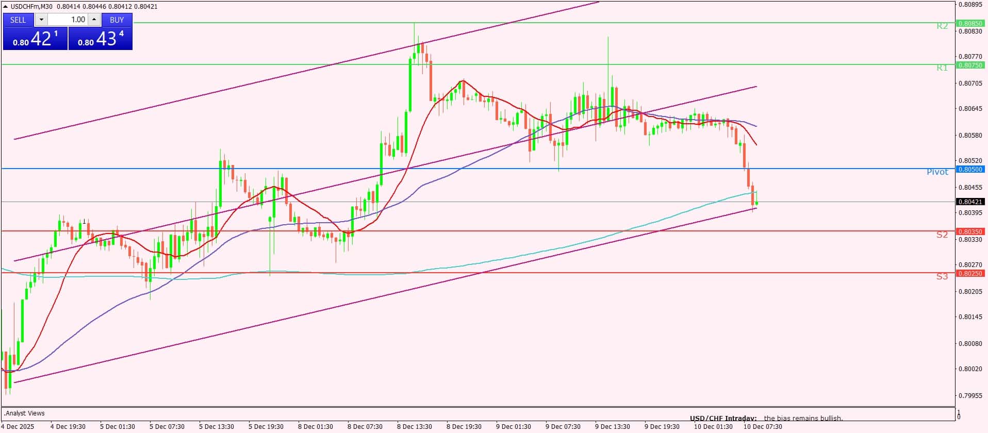Click the 0.79955 price scale value
988x433 pixels.
[970, 395]
